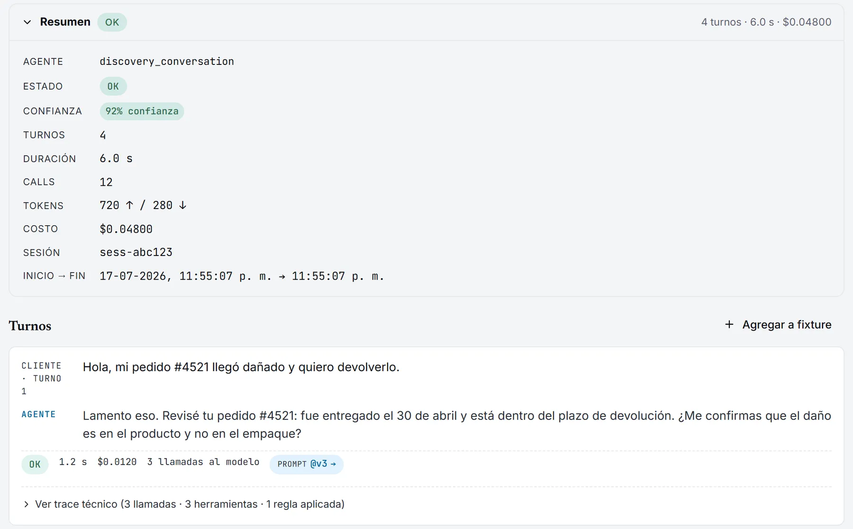This screenshot has width=853, height=529.
Task: Click the tokens up arrow icon
Action: 129,205
